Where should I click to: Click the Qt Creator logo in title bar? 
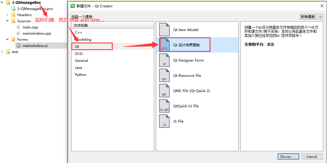pos(73,6)
